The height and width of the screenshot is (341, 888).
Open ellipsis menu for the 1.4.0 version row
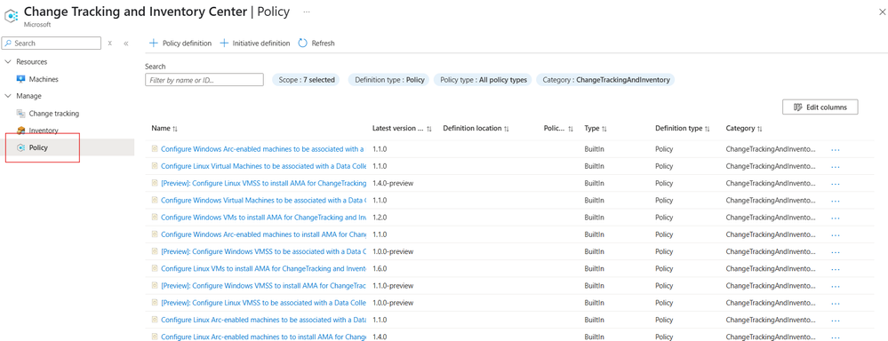[835, 337]
